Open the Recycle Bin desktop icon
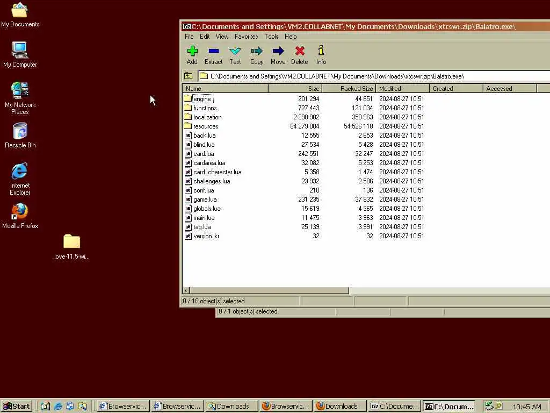 pyautogui.click(x=20, y=136)
